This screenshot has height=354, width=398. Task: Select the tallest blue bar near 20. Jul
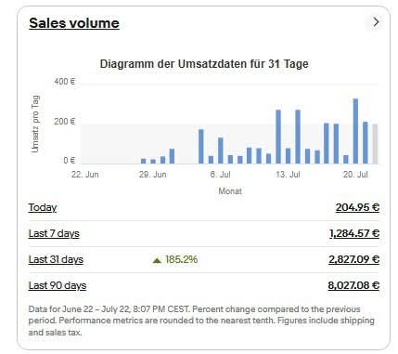(x=355, y=131)
